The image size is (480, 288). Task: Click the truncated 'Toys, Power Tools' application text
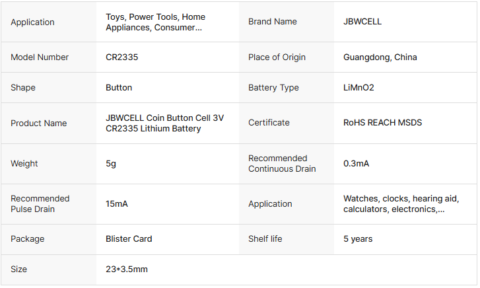point(155,22)
